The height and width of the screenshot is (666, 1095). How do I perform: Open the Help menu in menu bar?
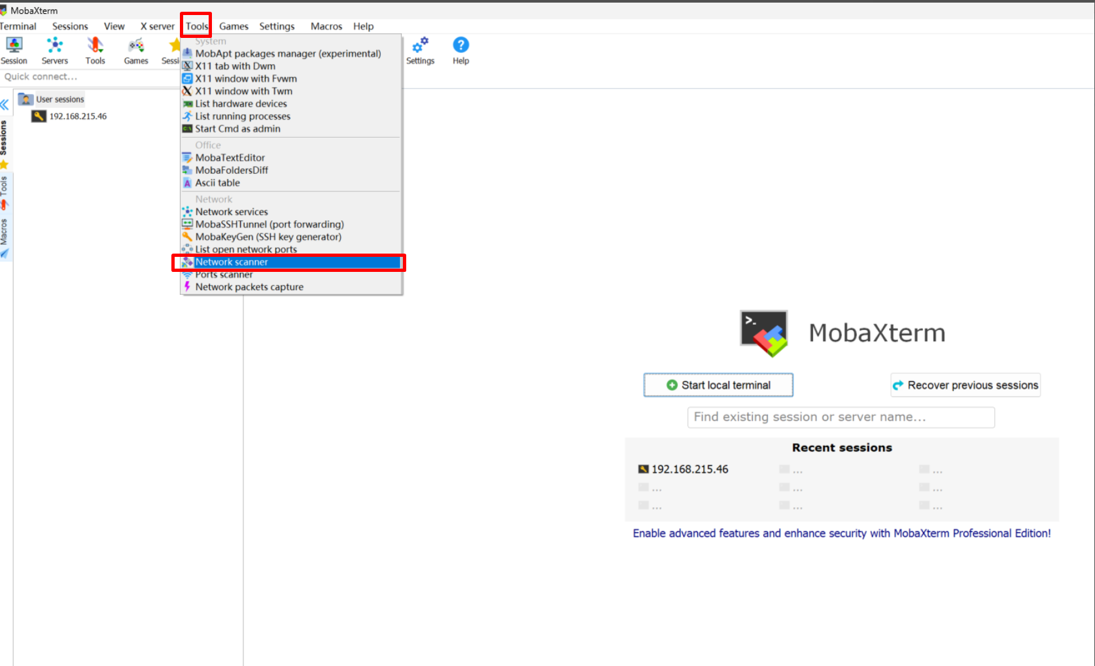click(364, 26)
